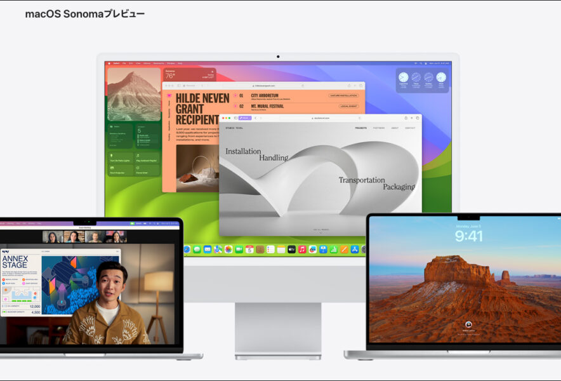Open the brown Contacts icon in dock
The width and height of the screenshot is (561, 381).
[x=260, y=249]
